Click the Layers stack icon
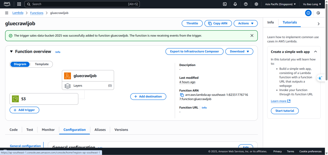The height and width of the screenshot is (155, 328). pos(68,86)
